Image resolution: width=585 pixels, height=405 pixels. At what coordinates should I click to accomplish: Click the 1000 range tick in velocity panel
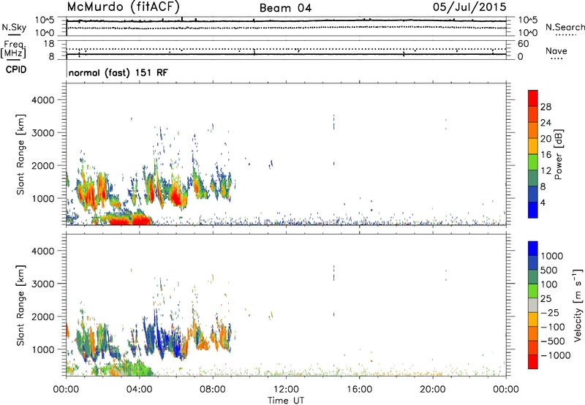[x=42, y=349]
